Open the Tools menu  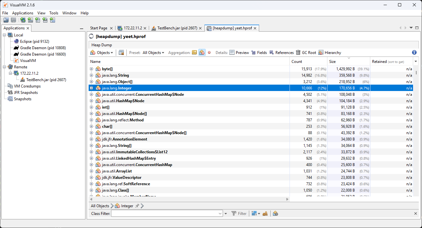[54, 13]
